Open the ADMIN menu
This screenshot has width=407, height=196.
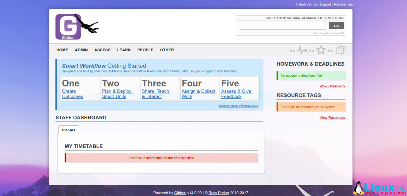pos(81,50)
